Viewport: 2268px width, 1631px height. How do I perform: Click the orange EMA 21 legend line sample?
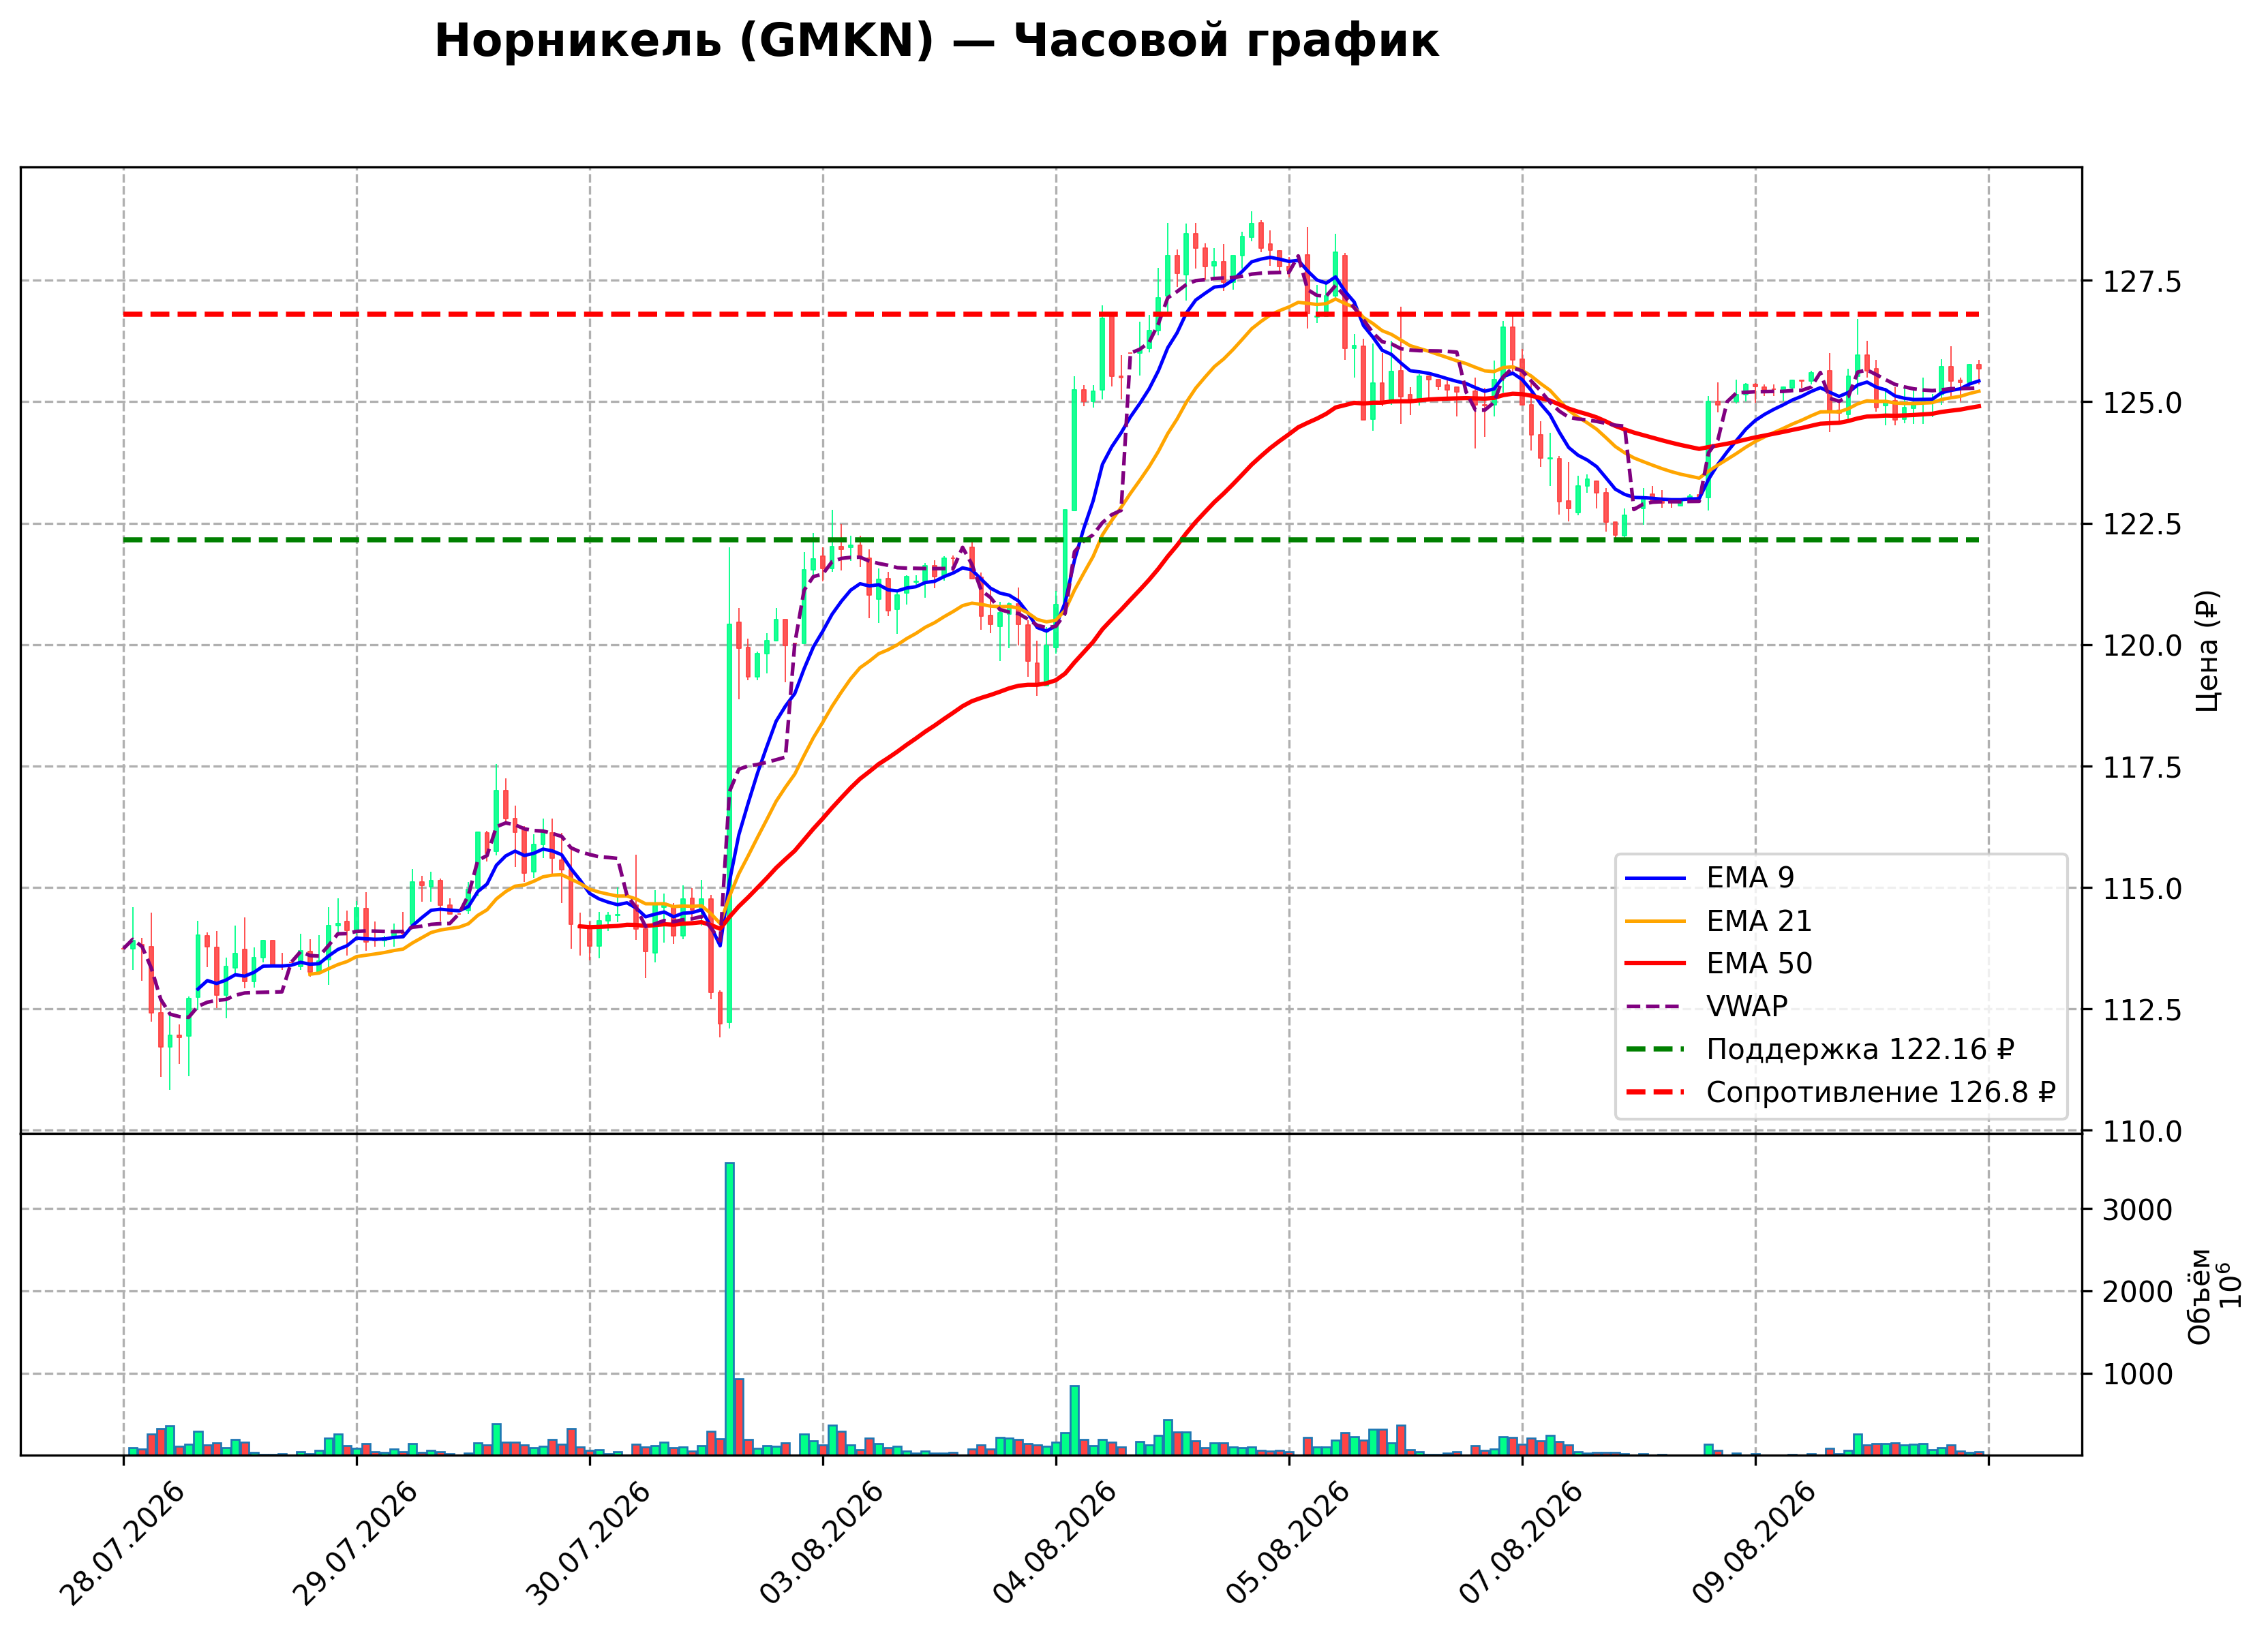pyautogui.click(x=1655, y=922)
